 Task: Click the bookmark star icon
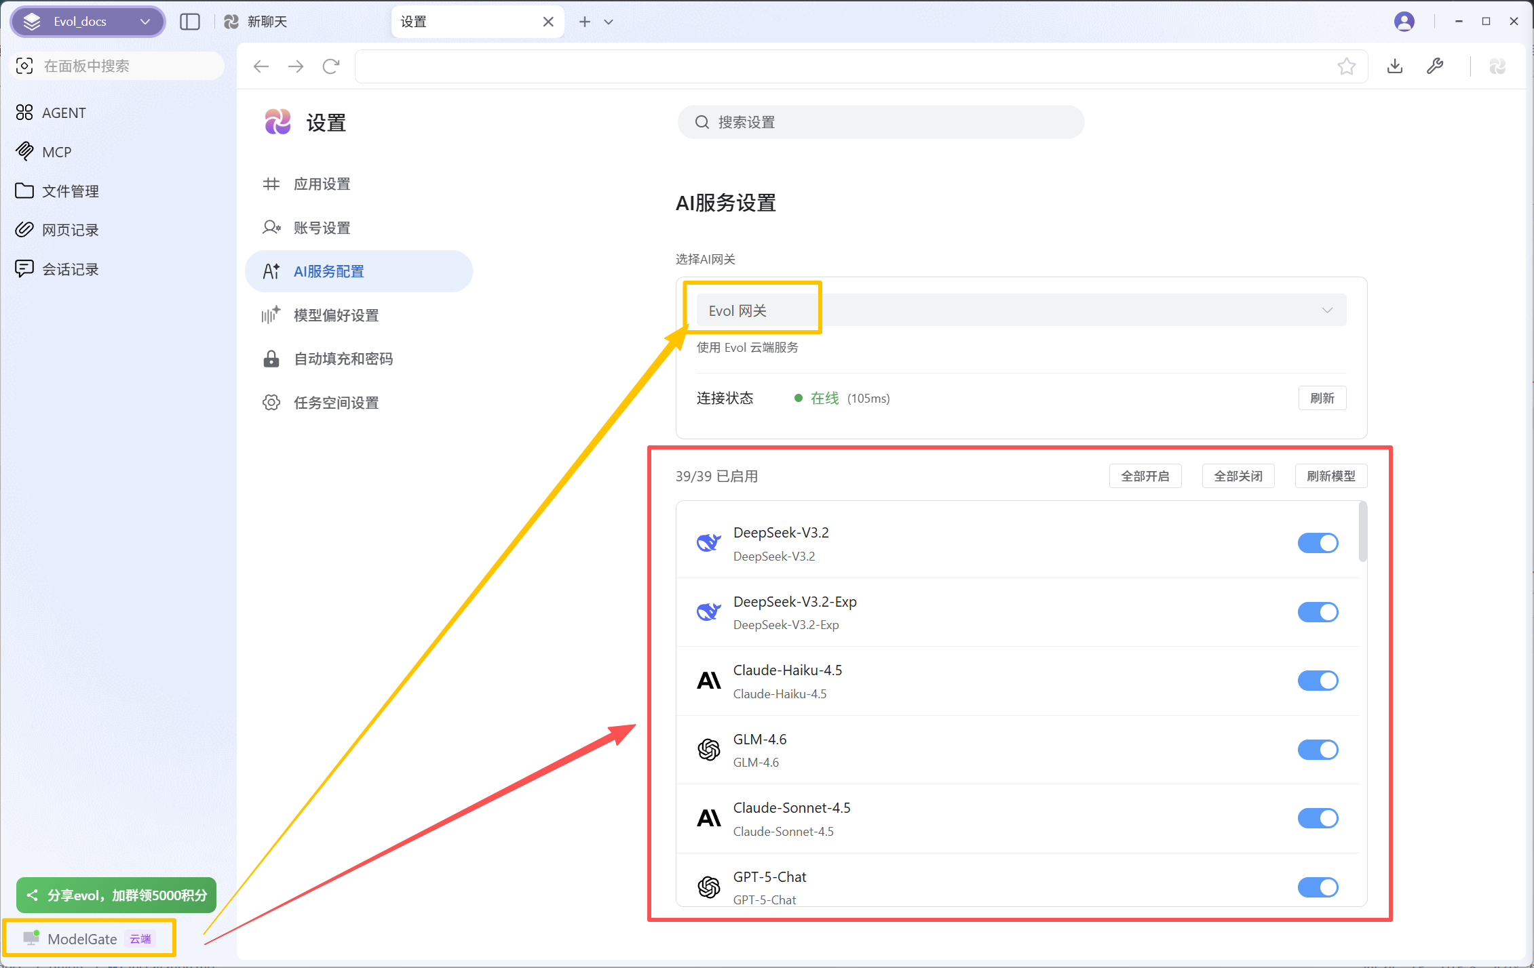pyautogui.click(x=1346, y=66)
